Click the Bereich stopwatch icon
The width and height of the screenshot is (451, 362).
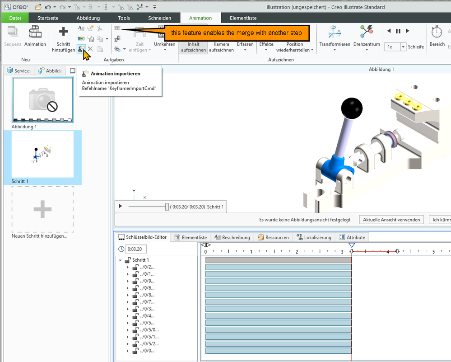(437, 32)
